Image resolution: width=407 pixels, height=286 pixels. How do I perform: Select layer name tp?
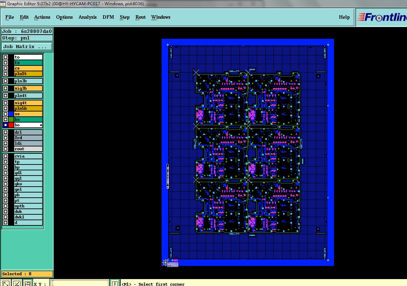tap(28, 162)
